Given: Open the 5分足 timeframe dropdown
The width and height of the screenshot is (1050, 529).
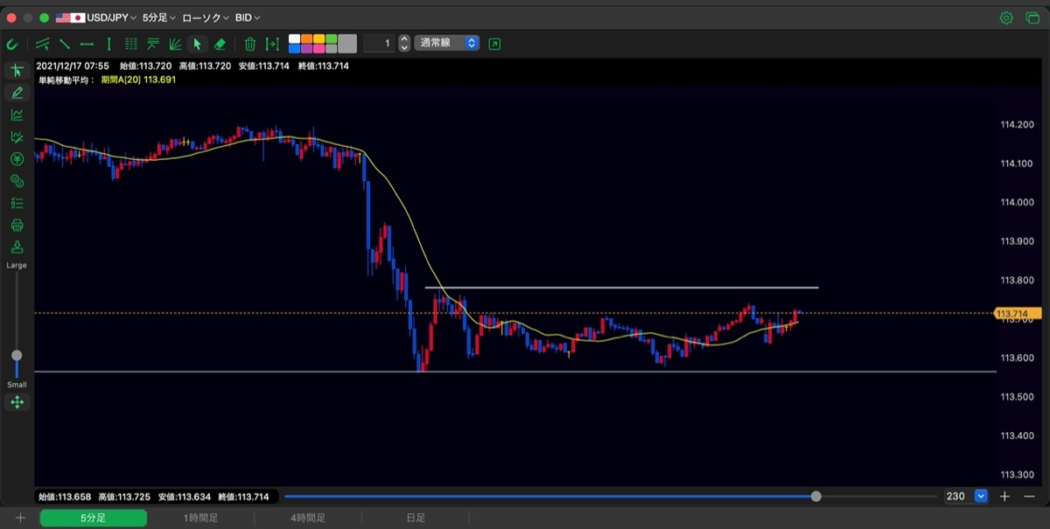Looking at the screenshot, I should 159,17.
